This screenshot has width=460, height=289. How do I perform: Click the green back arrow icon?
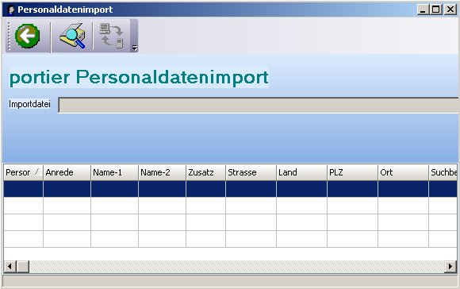point(27,36)
